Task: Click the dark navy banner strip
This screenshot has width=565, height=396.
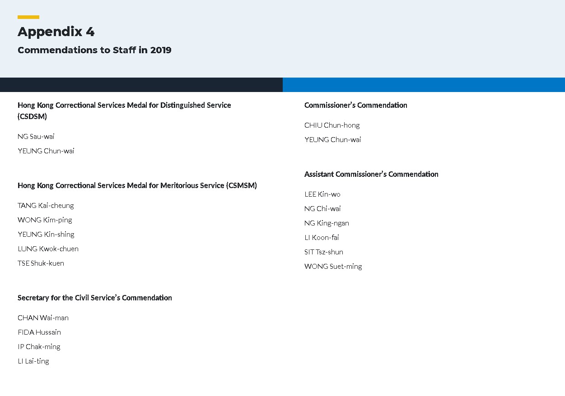Action: point(141,85)
